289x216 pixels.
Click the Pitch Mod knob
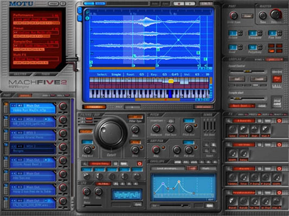click(x=189, y=128)
